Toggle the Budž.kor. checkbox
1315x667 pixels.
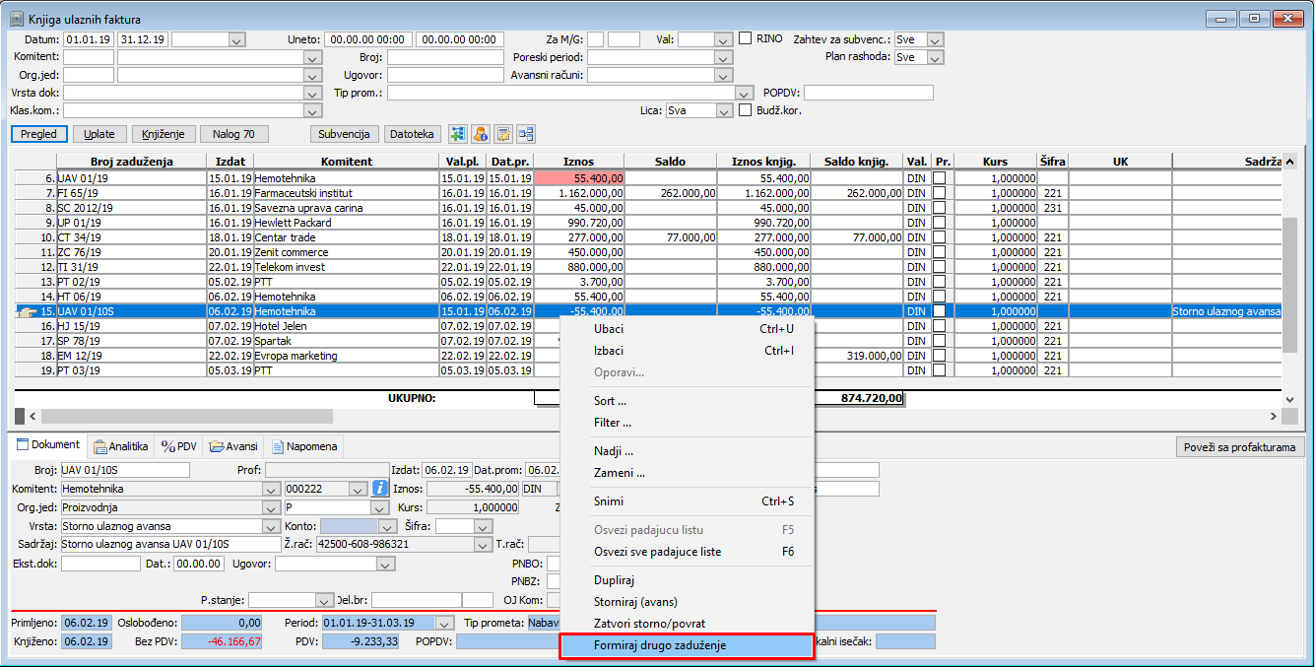[x=746, y=110]
